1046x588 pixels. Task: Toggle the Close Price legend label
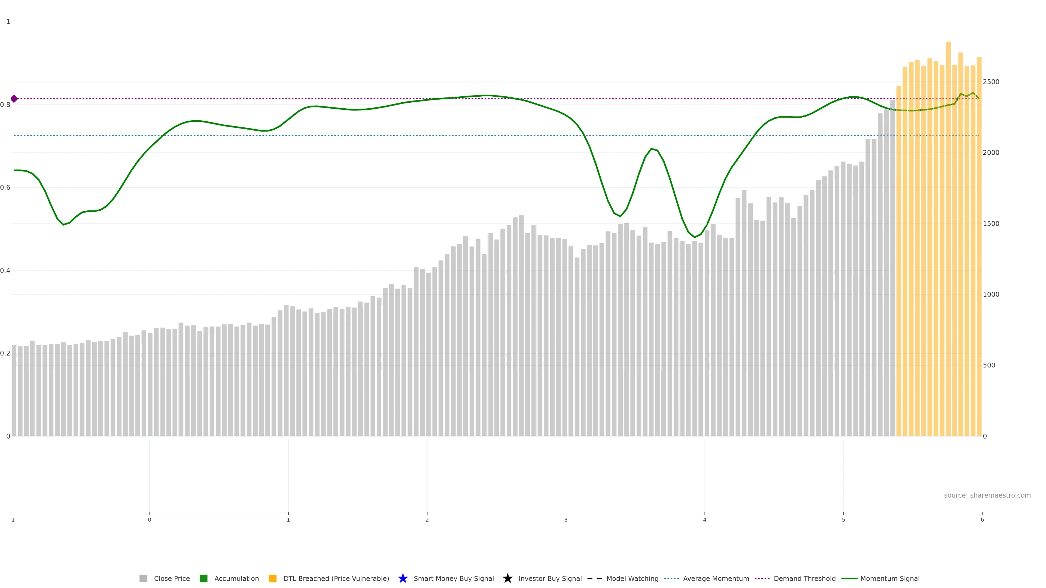click(172, 578)
